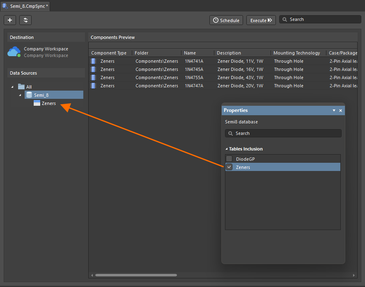Click the horizontal scrollbar in Components Preview

click(136, 275)
